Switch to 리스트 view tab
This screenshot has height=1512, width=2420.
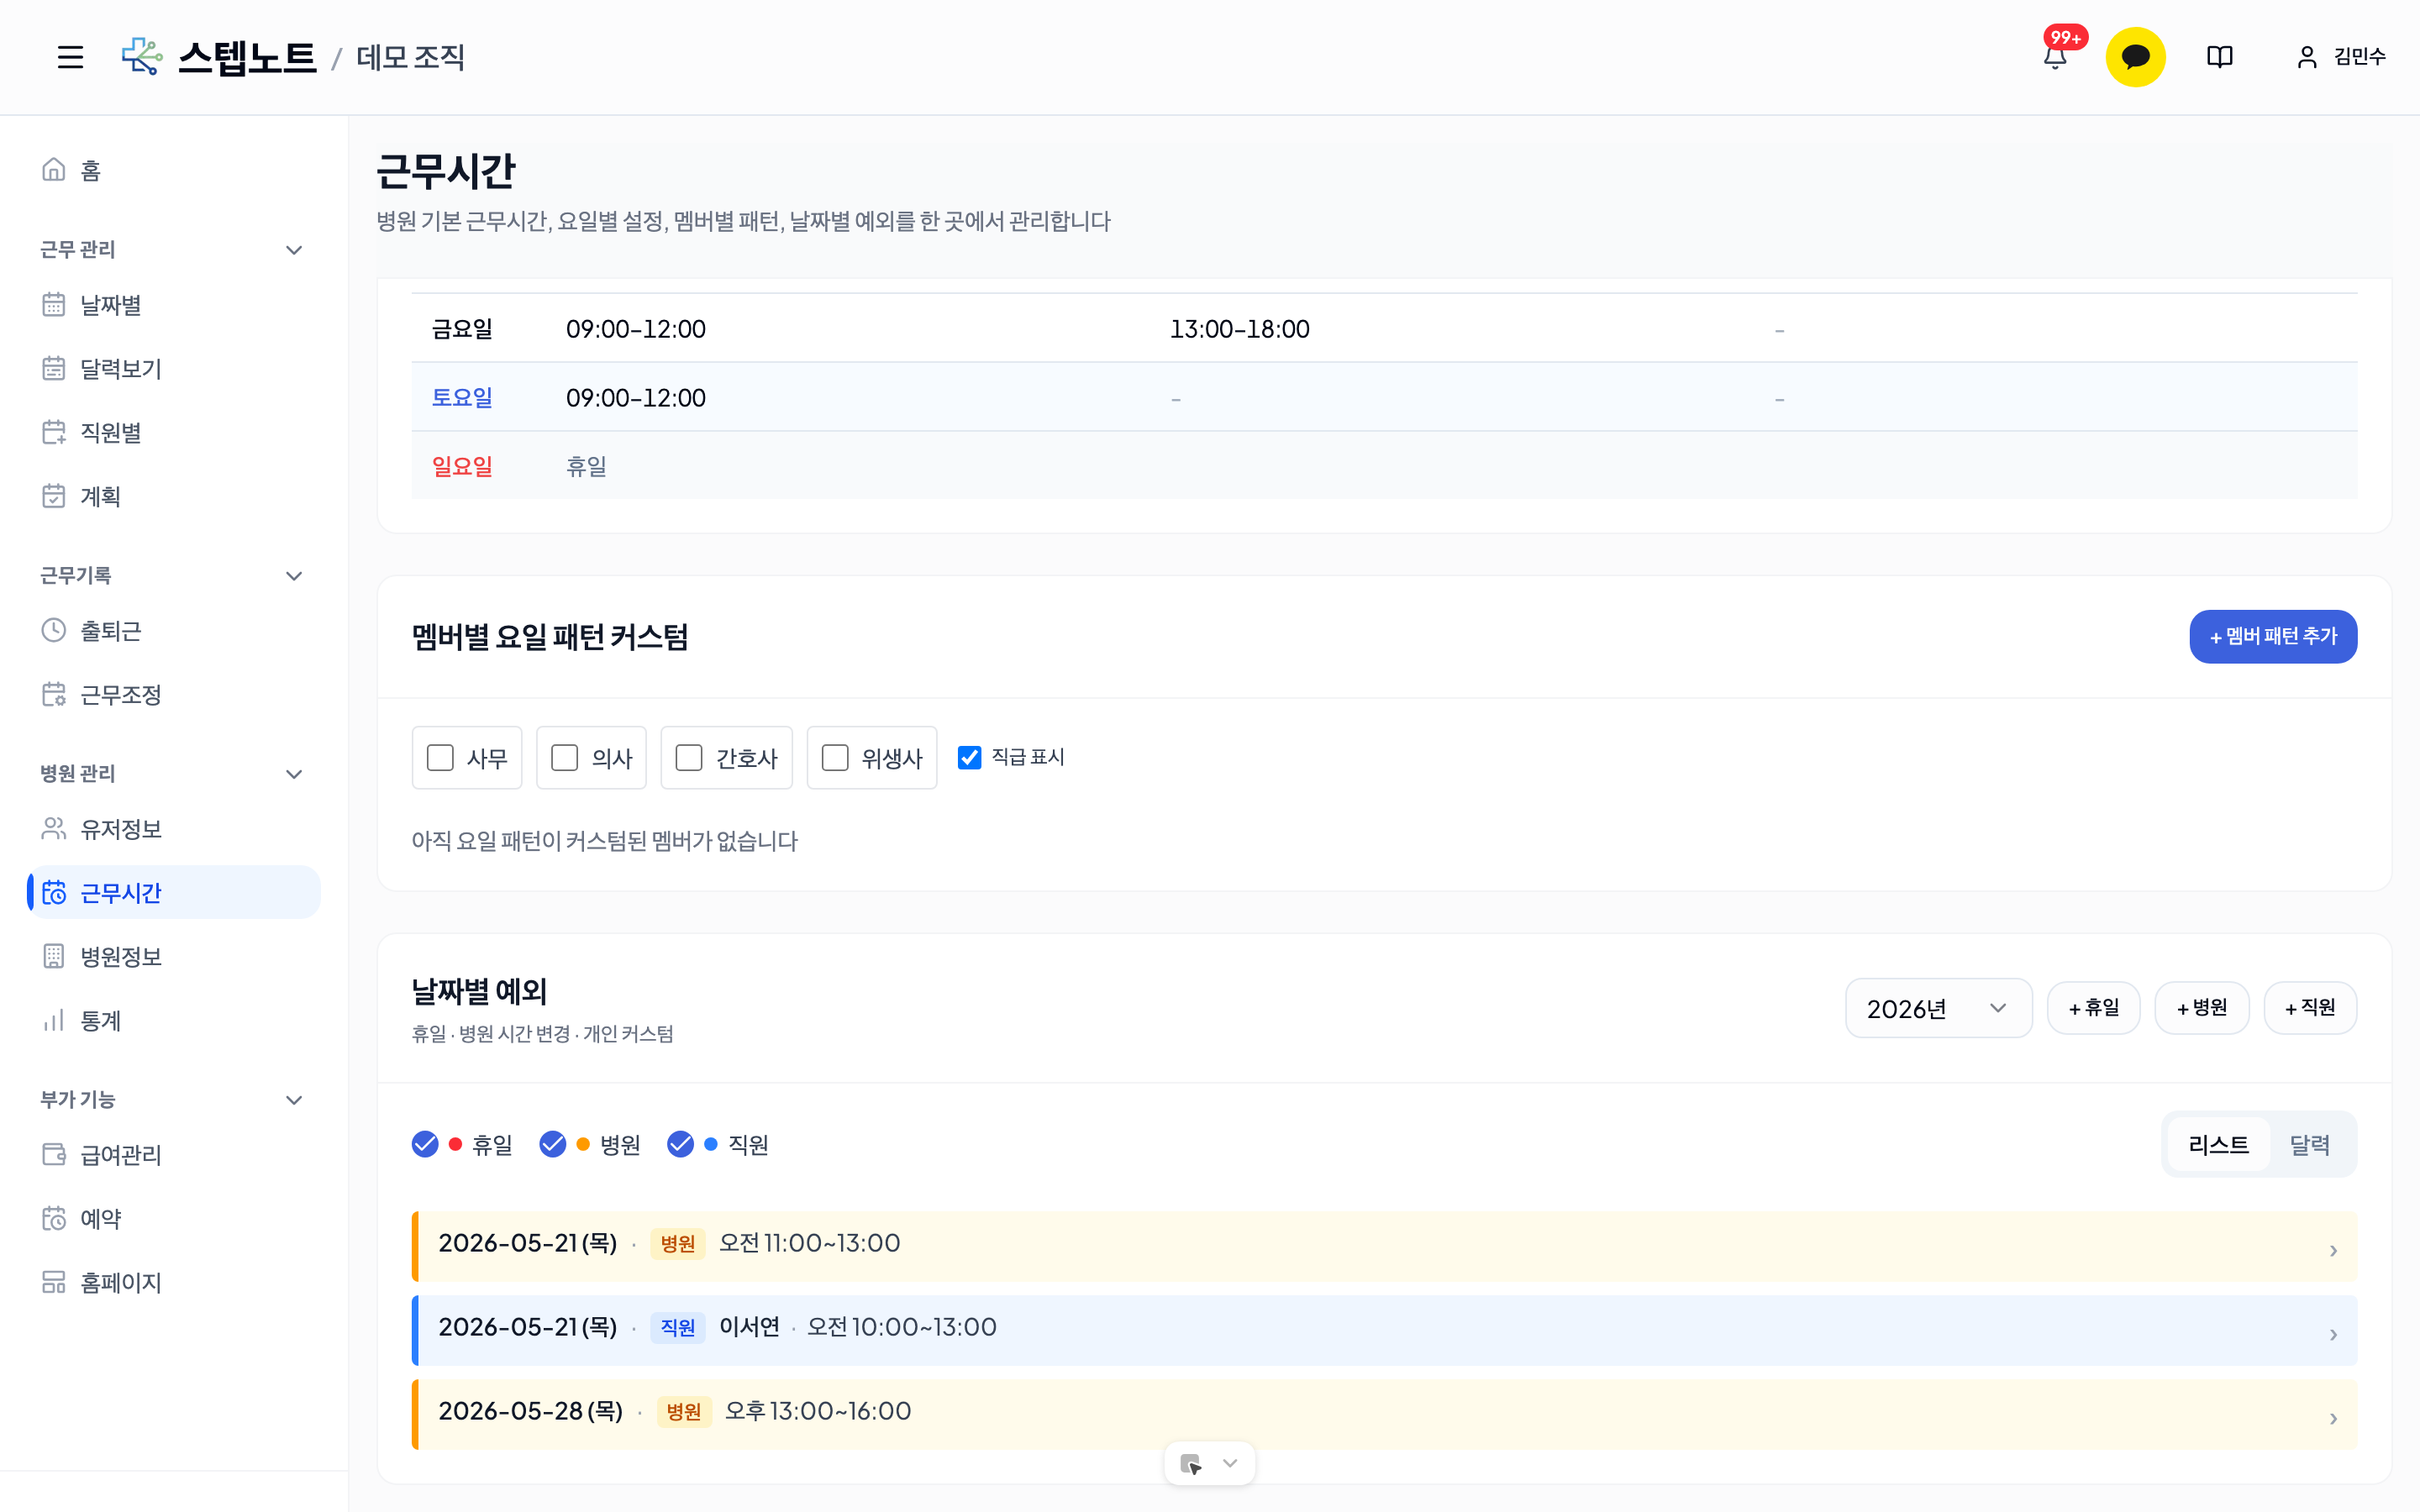point(2218,1144)
